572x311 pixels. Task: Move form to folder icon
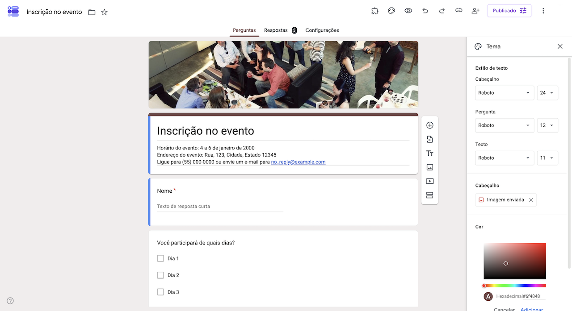click(92, 12)
